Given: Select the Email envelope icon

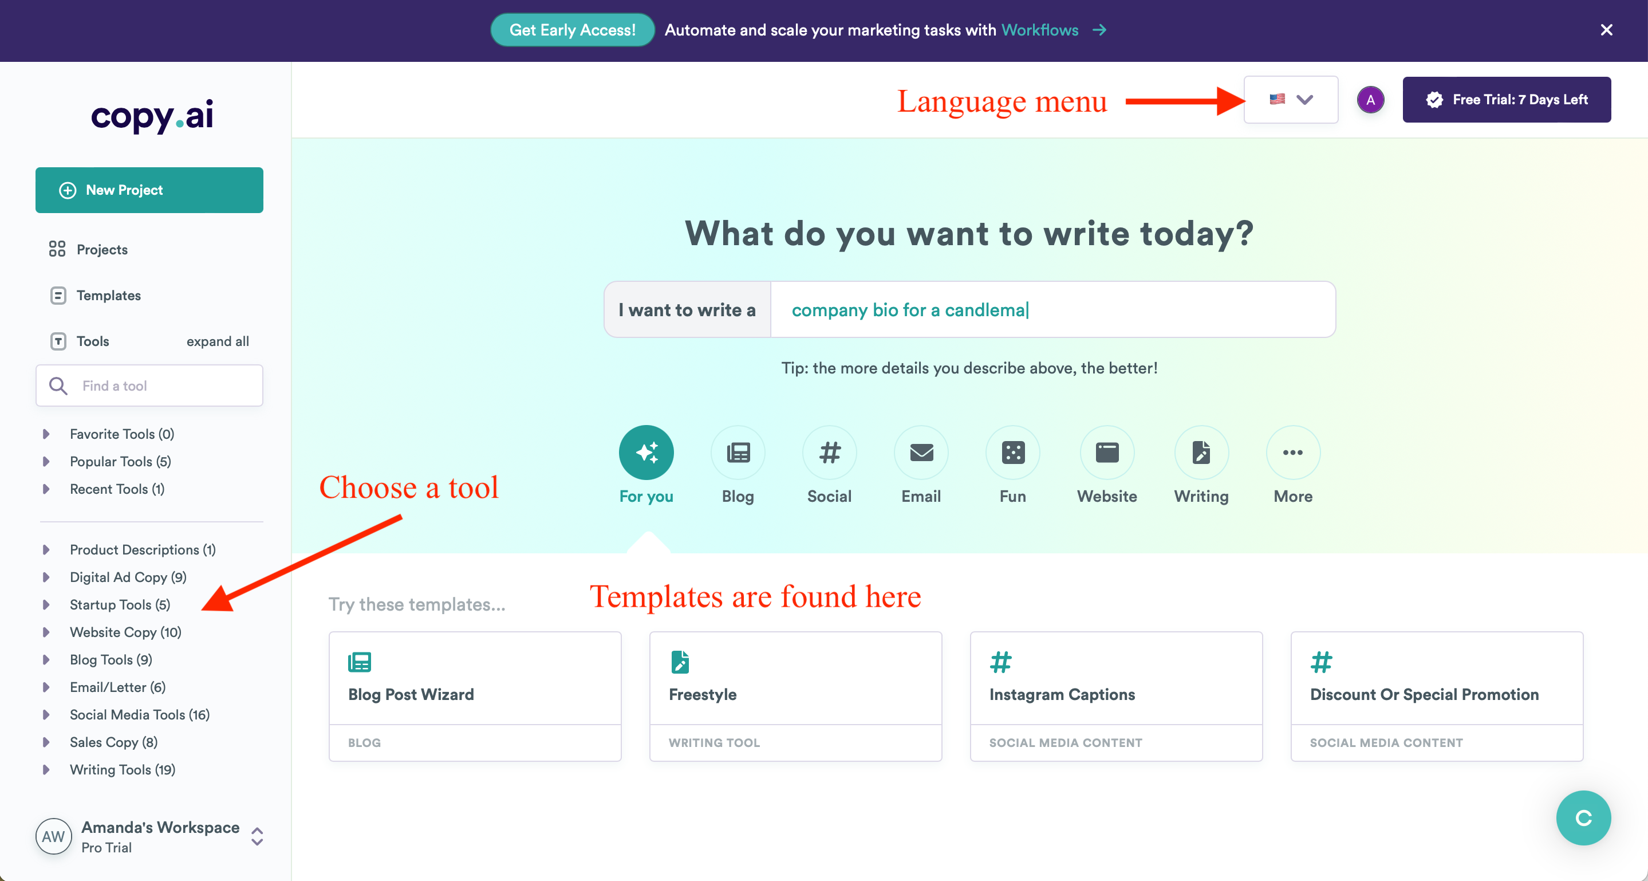Looking at the screenshot, I should (921, 453).
